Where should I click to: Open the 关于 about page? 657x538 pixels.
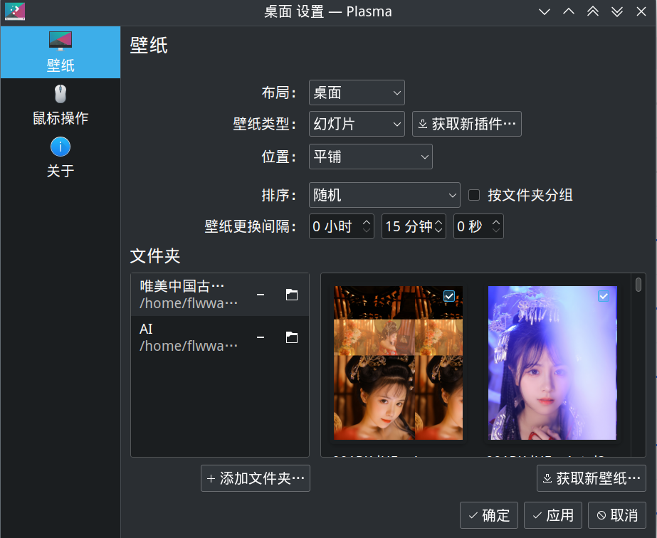[x=61, y=158]
